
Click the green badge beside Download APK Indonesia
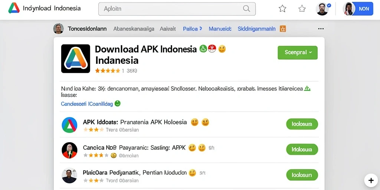pyautogui.click(x=203, y=49)
